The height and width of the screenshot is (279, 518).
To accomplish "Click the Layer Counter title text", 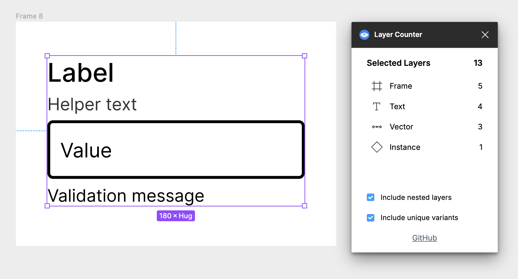I will 398,35.
